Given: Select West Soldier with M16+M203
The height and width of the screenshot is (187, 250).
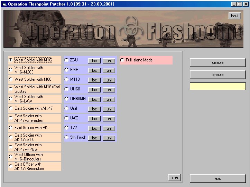Looking at the screenshot, I should point(35,70).
